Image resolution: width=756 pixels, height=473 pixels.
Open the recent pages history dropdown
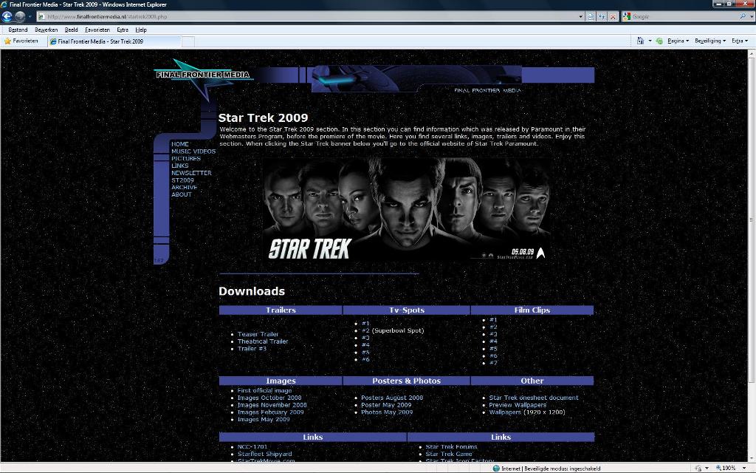pos(30,16)
